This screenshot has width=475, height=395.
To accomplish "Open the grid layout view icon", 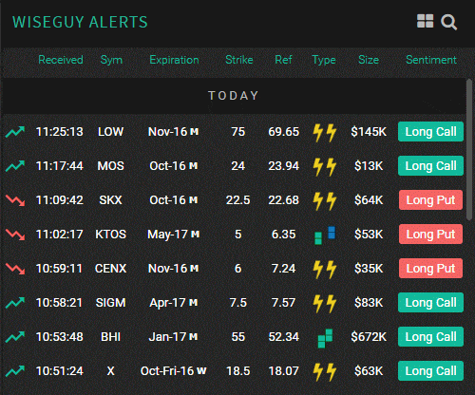I will click(425, 21).
